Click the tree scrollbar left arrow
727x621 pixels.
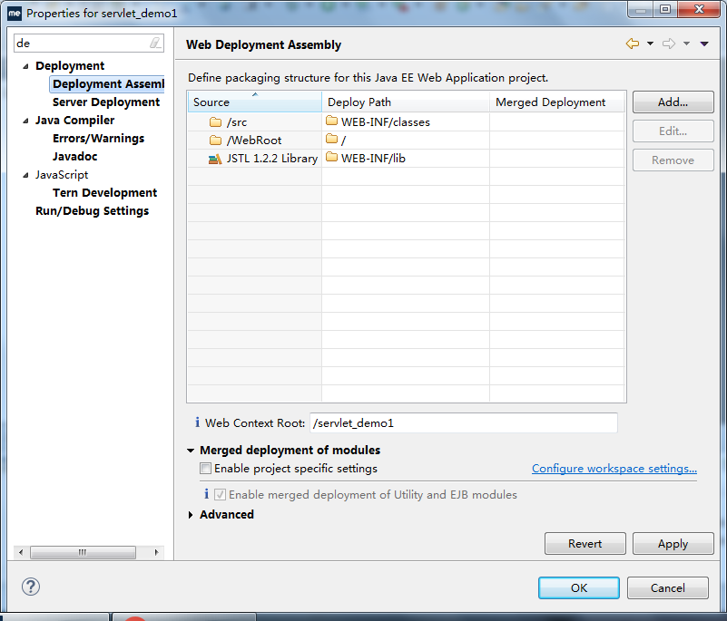[x=21, y=552]
